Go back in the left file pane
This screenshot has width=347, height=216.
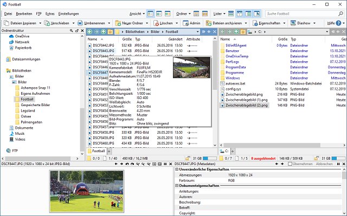coord(89,31)
